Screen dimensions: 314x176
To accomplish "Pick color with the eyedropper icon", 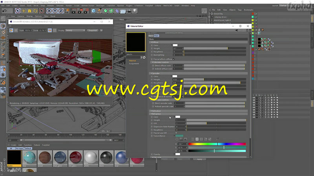I will click(x=217, y=139).
